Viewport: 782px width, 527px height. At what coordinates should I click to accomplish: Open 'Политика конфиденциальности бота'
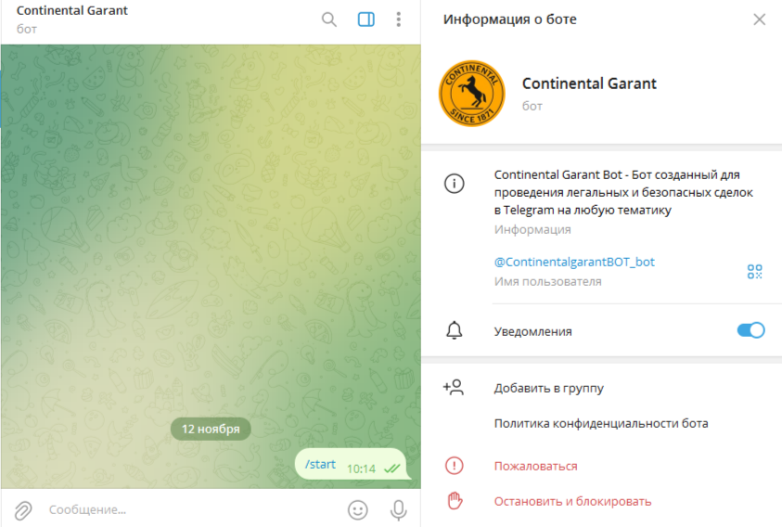(x=600, y=423)
